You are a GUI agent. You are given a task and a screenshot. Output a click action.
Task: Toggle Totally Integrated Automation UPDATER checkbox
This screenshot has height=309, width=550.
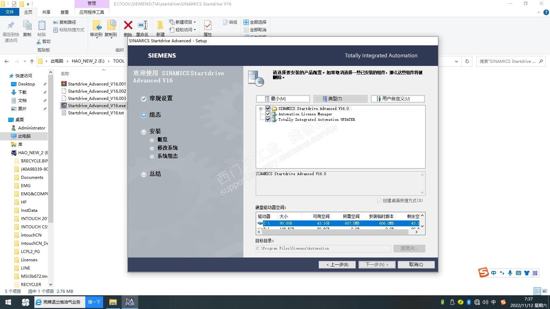point(268,119)
